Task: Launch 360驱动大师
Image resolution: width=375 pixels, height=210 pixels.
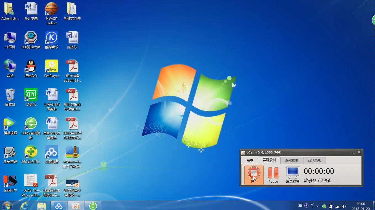Action: (31, 40)
